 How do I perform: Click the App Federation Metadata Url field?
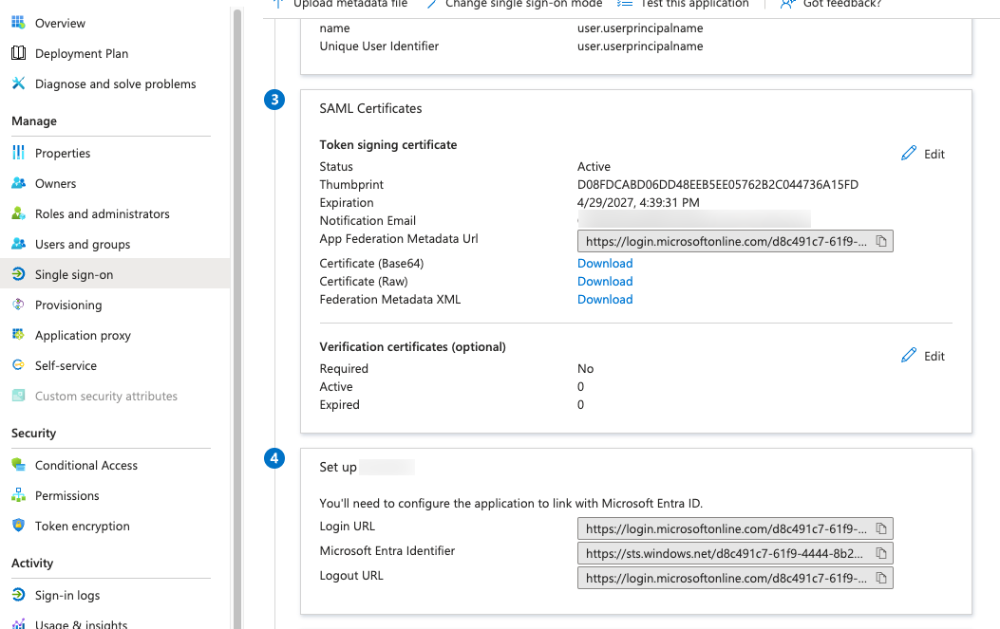coord(735,241)
